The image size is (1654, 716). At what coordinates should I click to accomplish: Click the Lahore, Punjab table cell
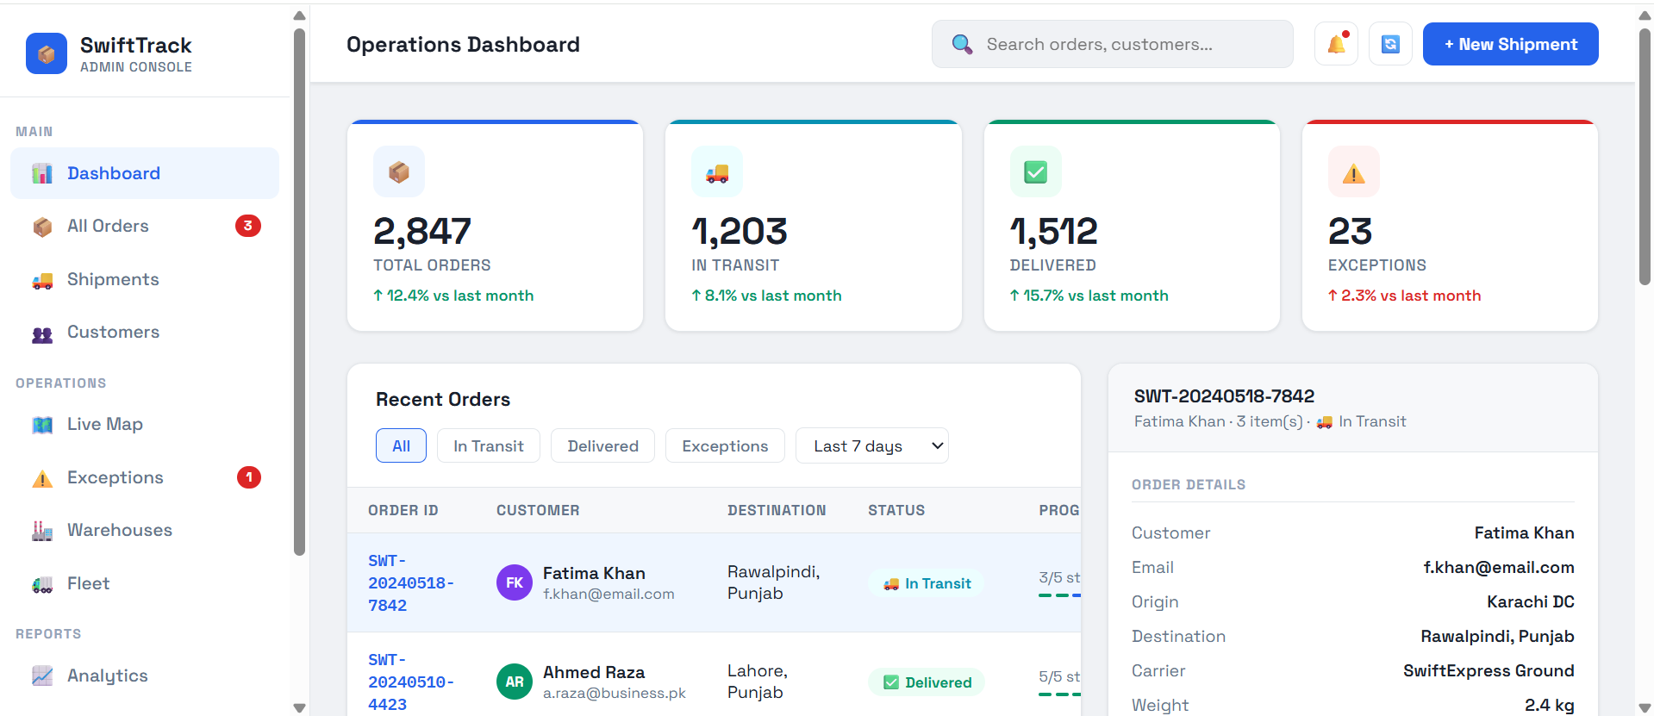coord(758,682)
